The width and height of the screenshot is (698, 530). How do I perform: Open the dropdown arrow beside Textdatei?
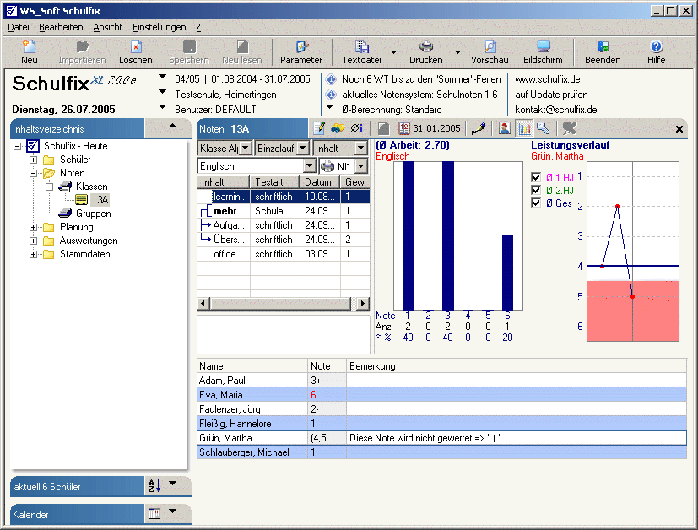click(x=393, y=52)
